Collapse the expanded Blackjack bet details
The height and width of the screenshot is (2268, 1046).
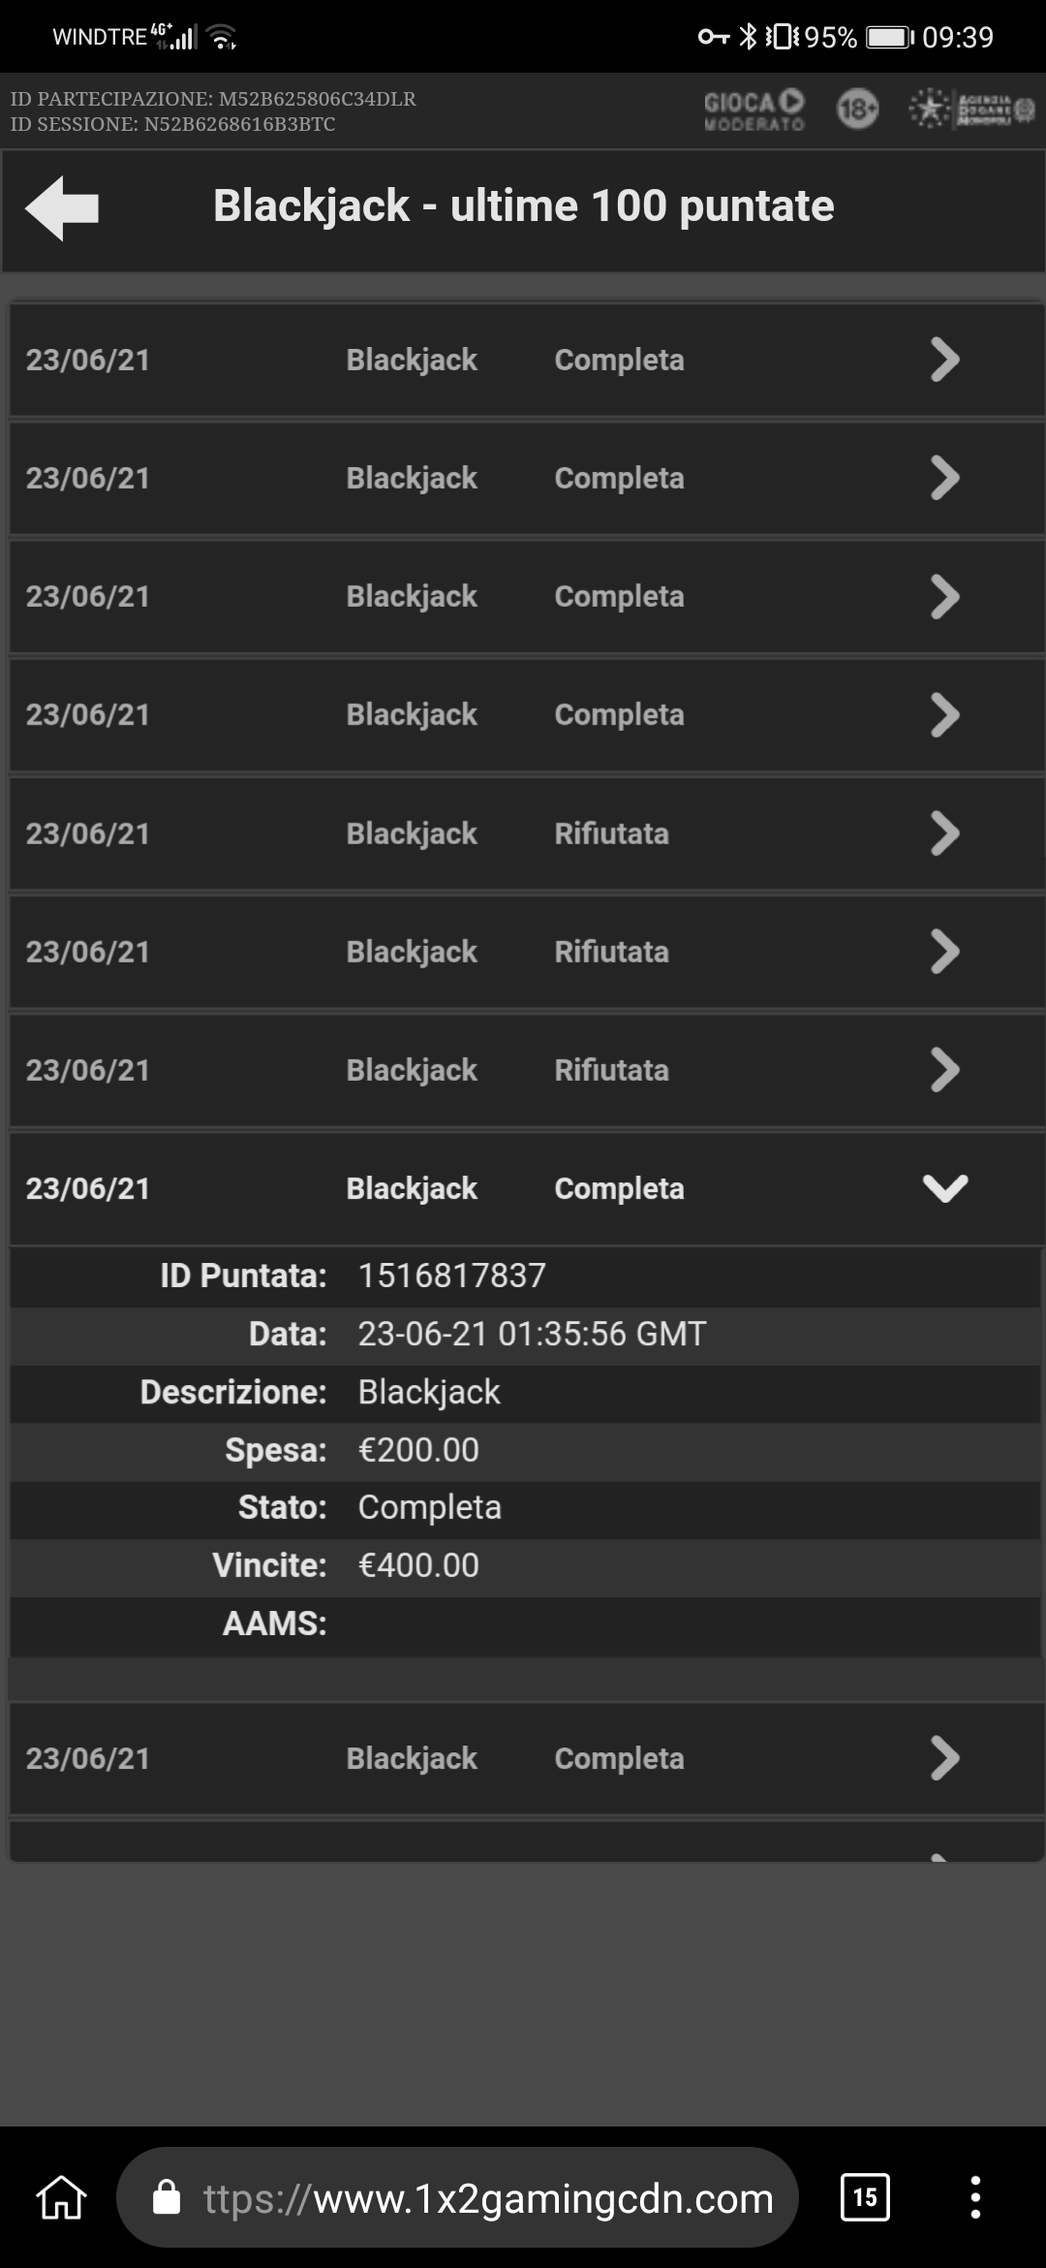[x=945, y=1188]
